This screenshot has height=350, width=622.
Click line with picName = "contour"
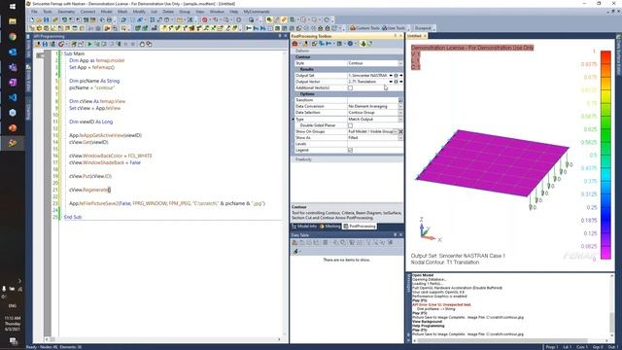tap(91, 87)
